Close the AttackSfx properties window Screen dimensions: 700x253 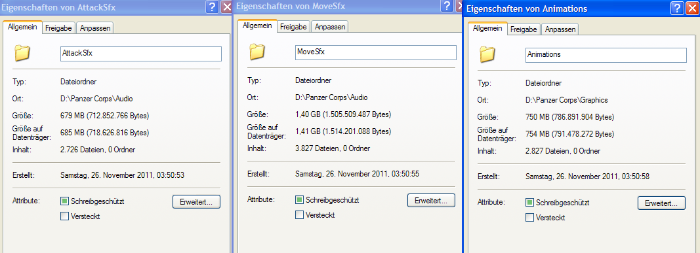click(227, 7)
